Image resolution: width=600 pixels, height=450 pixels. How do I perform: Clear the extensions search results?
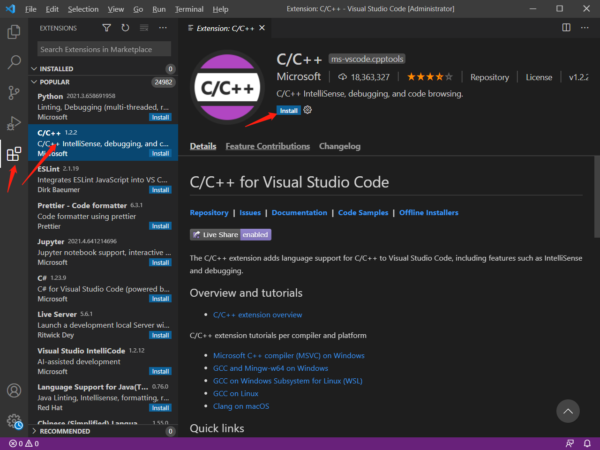click(144, 28)
